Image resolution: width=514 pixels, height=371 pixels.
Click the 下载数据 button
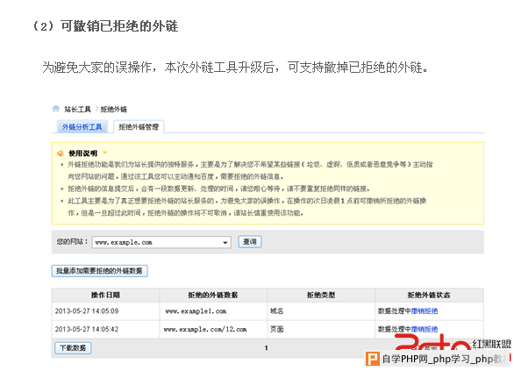click(73, 347)
